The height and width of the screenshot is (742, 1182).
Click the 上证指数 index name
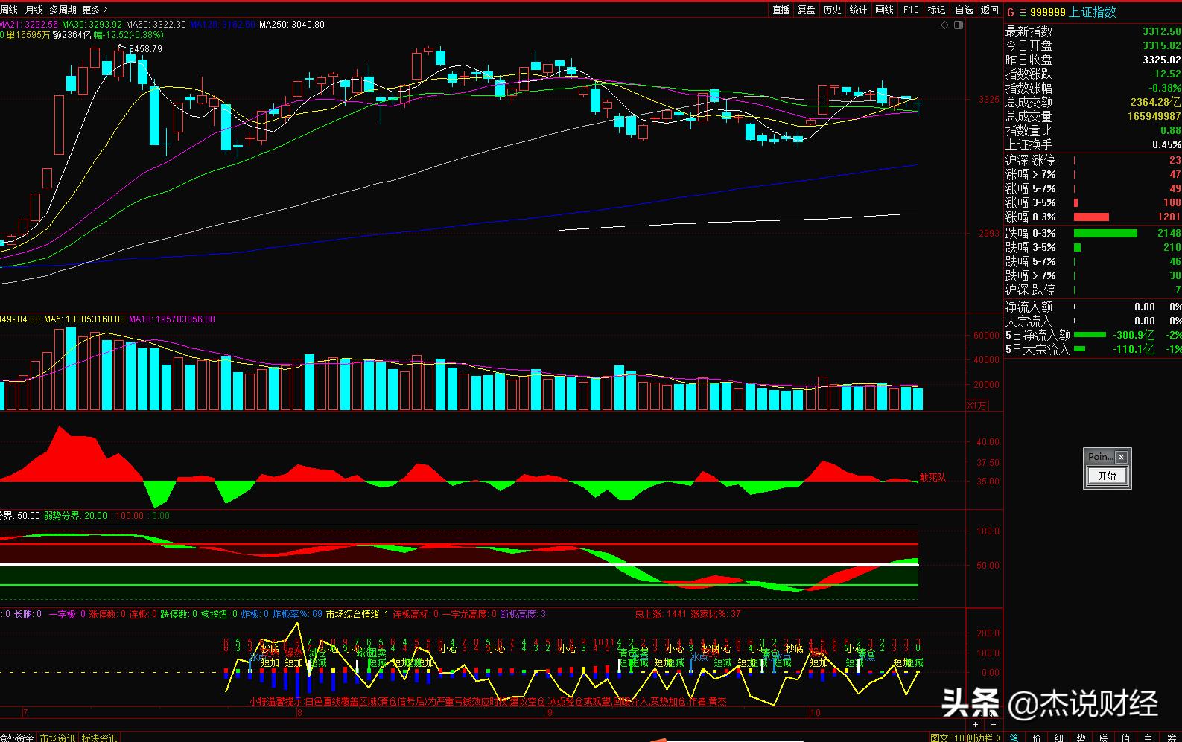1093,12
